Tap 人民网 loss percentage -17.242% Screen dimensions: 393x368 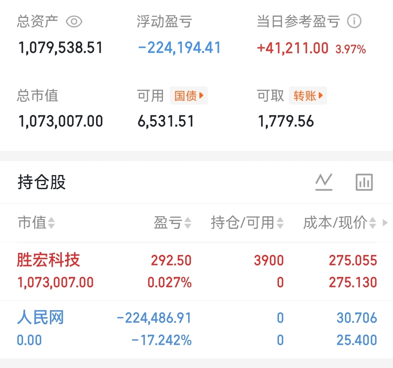(162, 340)
